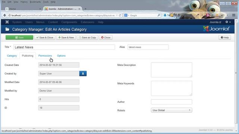This screenshot has height=134, width=239.
Task: Click the Google search engine selector icon
Action: pyautogui.click(x=127, y=15)
